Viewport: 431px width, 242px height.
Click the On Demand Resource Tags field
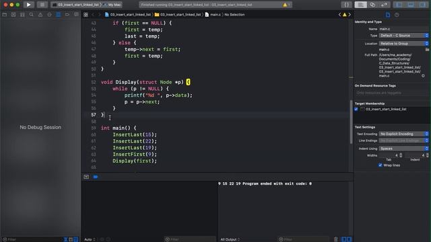click(391, 93)
